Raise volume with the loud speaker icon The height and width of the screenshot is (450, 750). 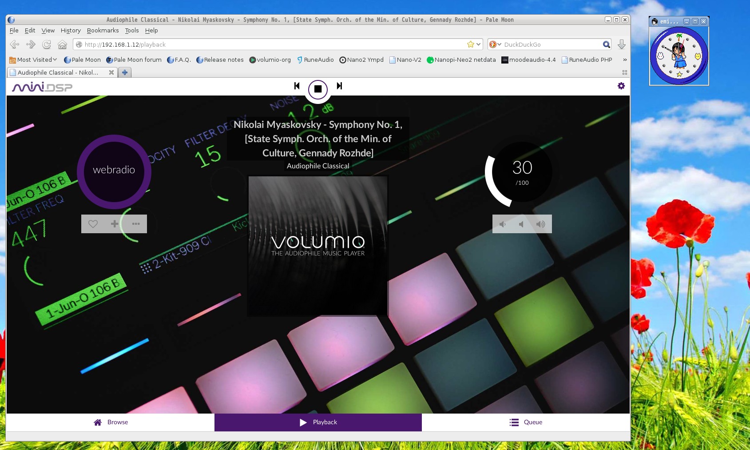pyautogui.click(x=540, y=224)
